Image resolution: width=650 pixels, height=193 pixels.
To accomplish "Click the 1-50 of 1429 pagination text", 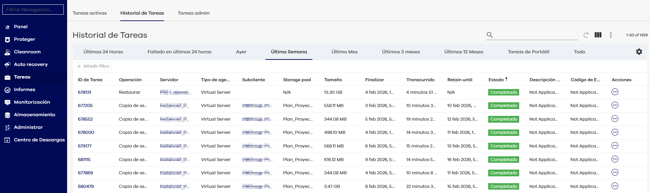I will click(637, 35).
